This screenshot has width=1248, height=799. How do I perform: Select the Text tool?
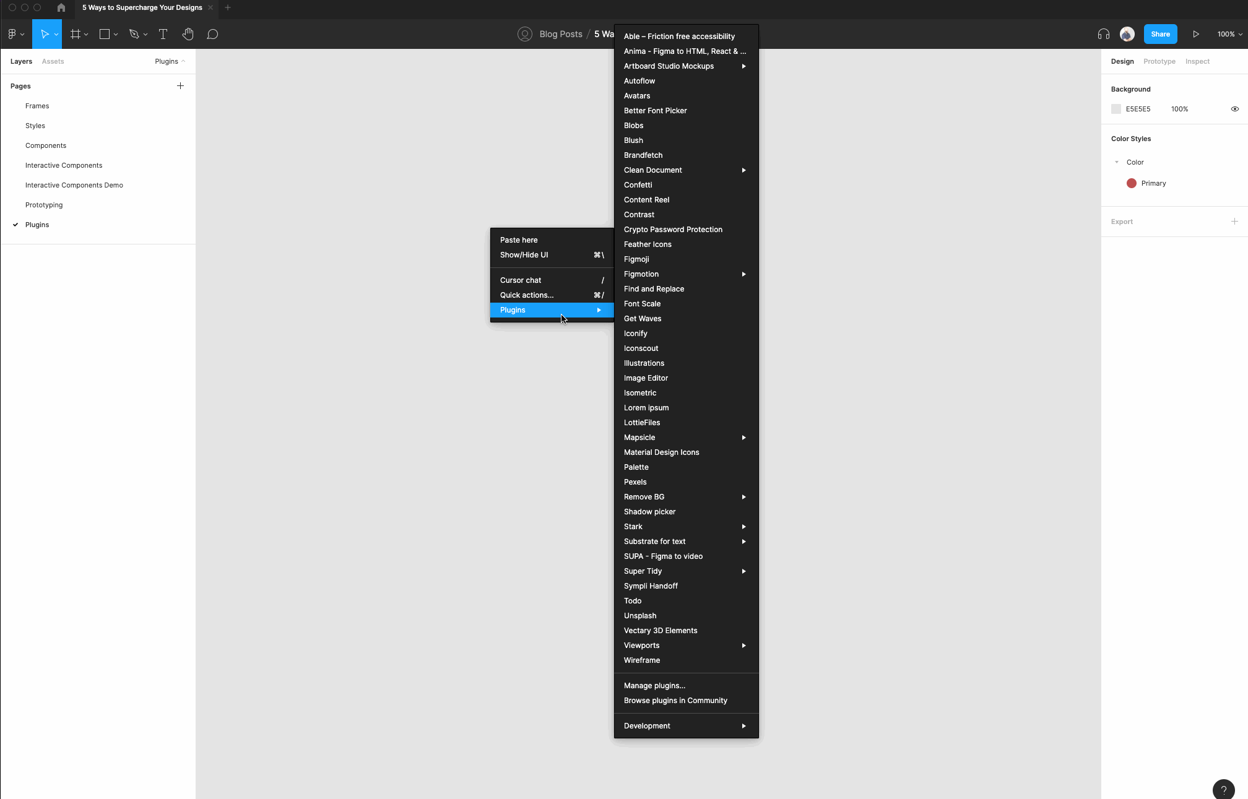pyautogui.click(x=163, y=34)
